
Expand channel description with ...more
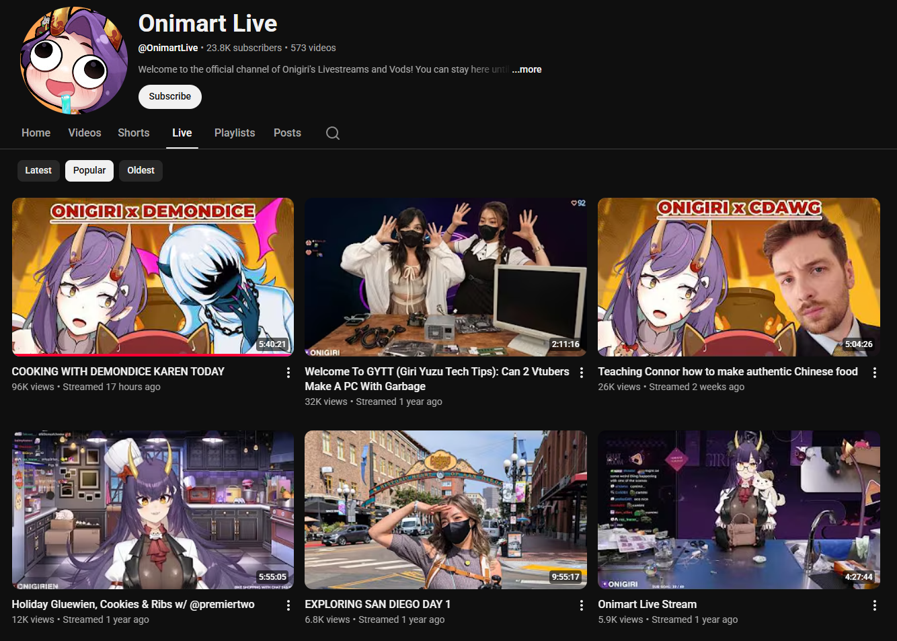pyautogui.click(x=526, y=69)
